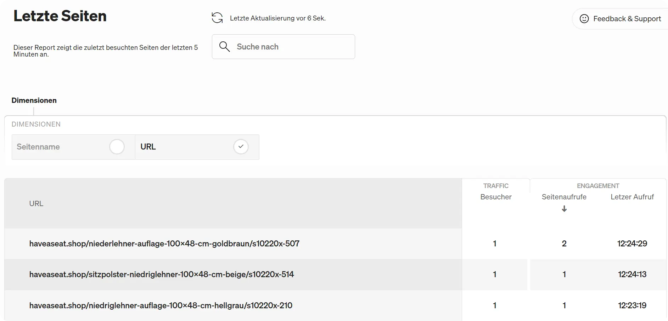The image size is (668, 321).
Task: Click the Seitenaufrufe column header
Action: (x=564, y=197)
